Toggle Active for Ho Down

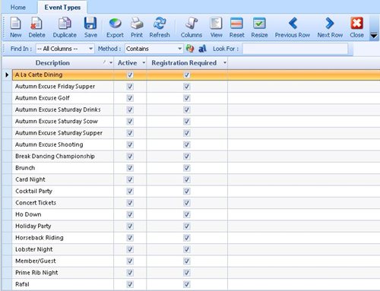(130, 215)
